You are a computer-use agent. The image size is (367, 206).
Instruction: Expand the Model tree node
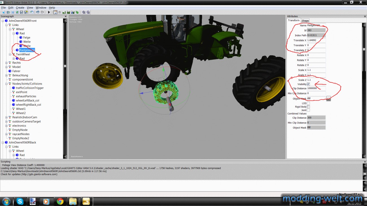click(x=6, y=67)
